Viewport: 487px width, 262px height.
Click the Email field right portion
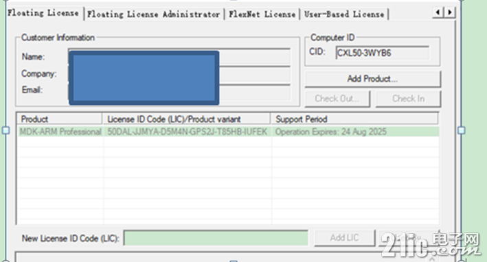point(255,92)
